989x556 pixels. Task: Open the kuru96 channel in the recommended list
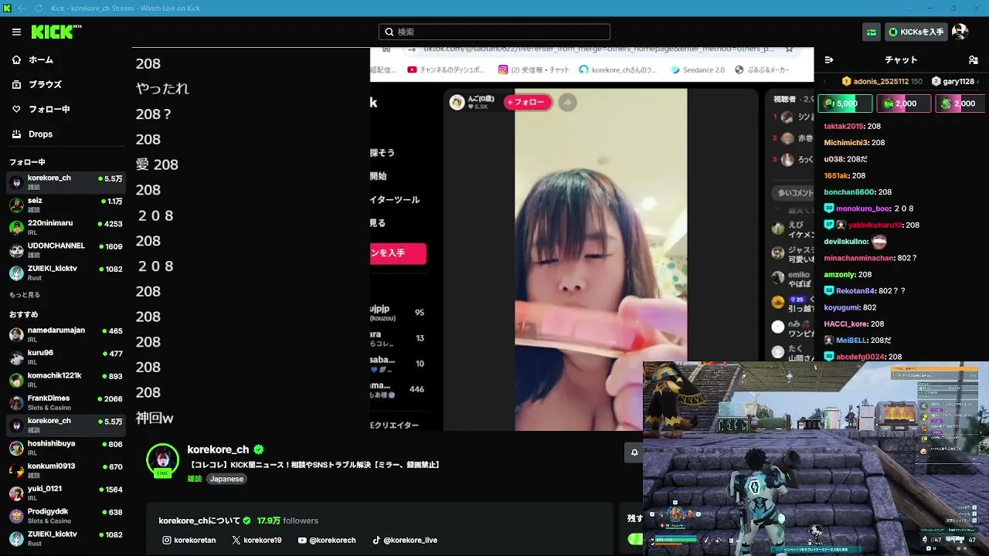point(66,357)
